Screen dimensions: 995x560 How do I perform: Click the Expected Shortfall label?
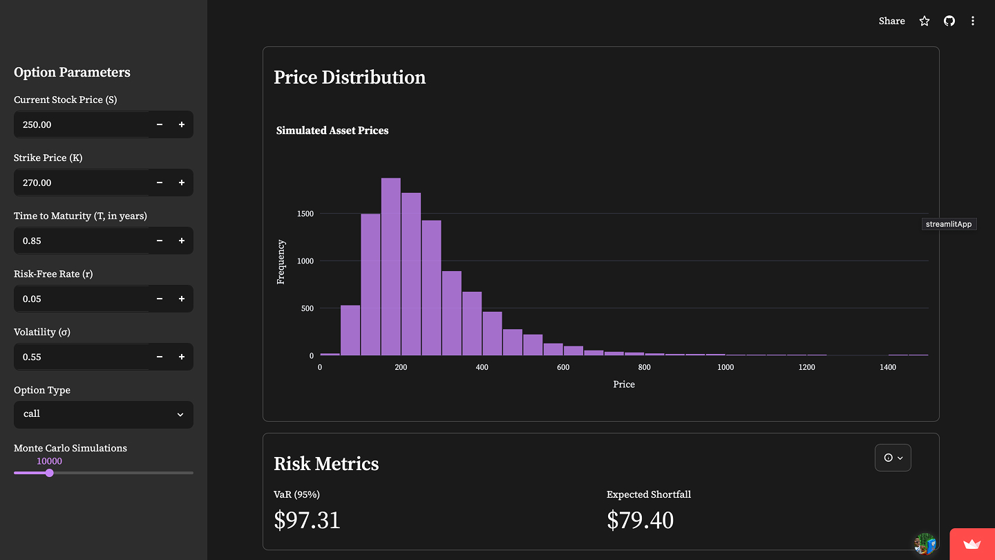click(649, 494)
